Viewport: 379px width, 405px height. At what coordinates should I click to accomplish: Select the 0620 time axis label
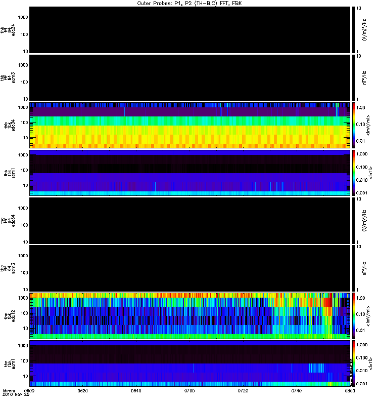pyautogui.click(x=82, y=390)
